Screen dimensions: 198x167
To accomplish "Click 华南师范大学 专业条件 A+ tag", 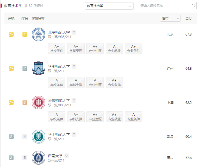I will coord(114,83).
